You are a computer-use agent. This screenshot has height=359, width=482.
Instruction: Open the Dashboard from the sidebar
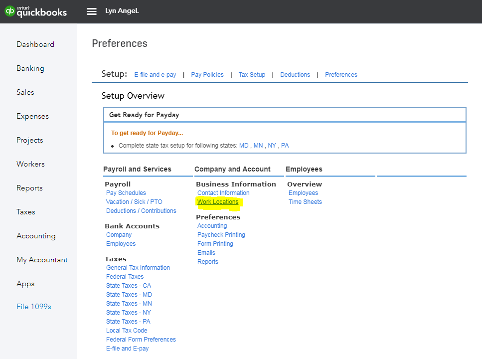pos(35,44)
